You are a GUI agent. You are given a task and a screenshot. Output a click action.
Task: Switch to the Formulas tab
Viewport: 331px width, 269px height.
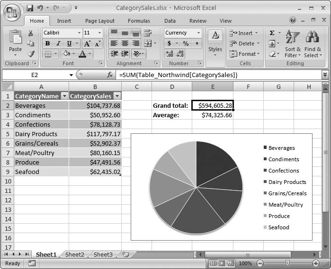pyautogui.click(x=139, y=21)
